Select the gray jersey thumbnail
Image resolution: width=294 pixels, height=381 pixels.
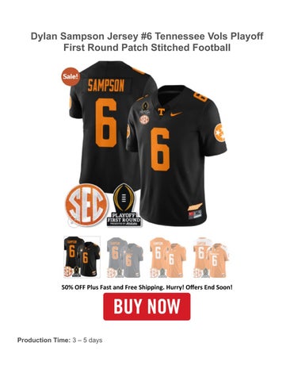pos(125,257)
